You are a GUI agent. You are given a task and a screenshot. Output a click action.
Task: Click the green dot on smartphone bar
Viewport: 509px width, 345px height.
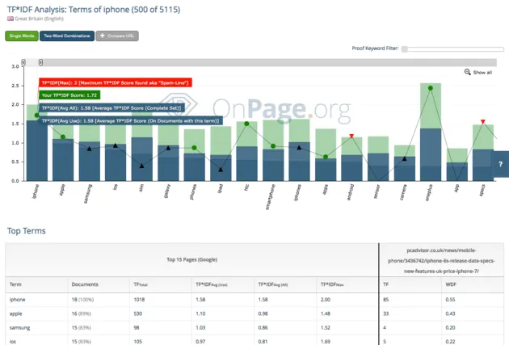point(273,146)
